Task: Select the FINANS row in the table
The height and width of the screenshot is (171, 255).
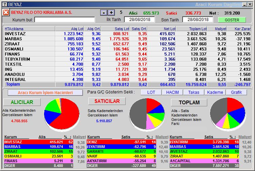Action: 127,54
